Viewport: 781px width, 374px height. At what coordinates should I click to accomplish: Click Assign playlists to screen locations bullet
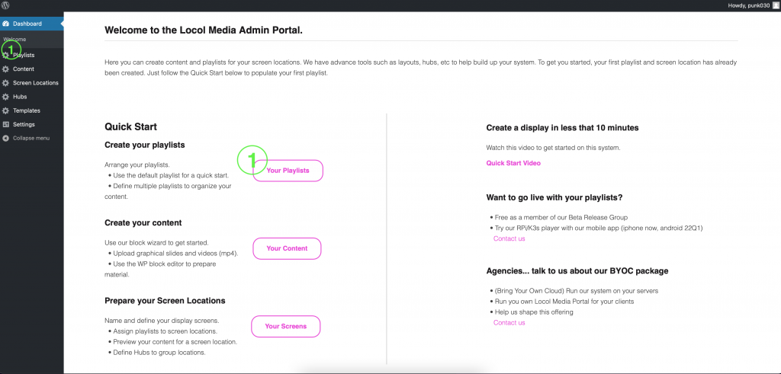165,331
